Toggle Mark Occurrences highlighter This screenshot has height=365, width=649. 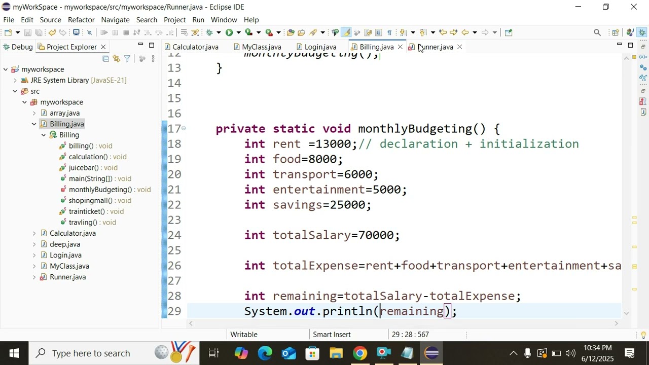[x=346, y=32]
